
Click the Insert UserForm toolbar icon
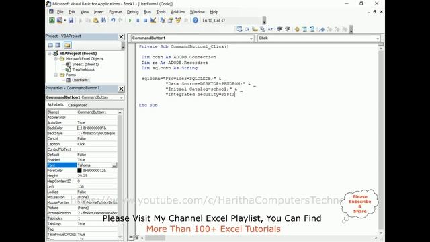click(x=60, y=20)
